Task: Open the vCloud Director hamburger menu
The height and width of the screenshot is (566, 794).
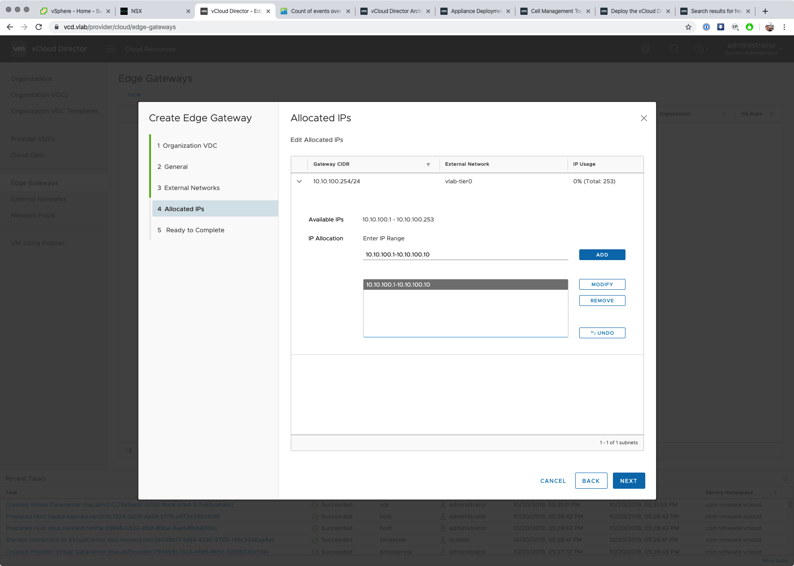Action: coord(111,49)
